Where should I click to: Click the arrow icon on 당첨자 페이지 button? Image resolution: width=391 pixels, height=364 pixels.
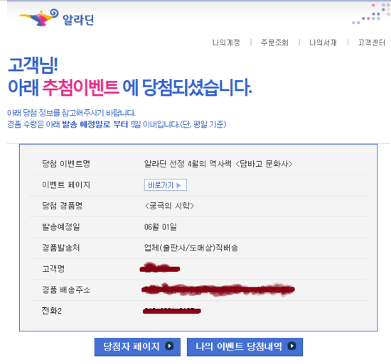tap(169, 346)
